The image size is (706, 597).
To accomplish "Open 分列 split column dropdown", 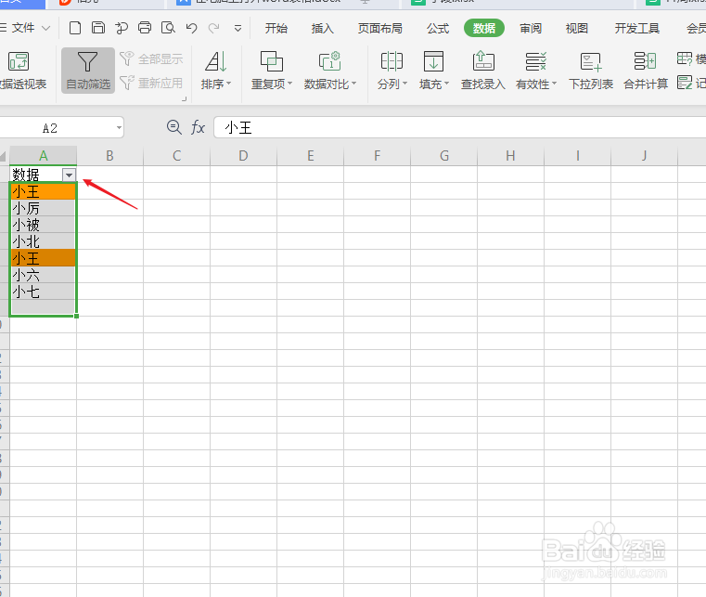I will (x=392, y=71).
